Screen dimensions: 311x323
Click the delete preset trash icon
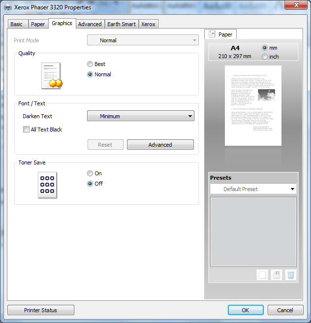coord(291,275)
